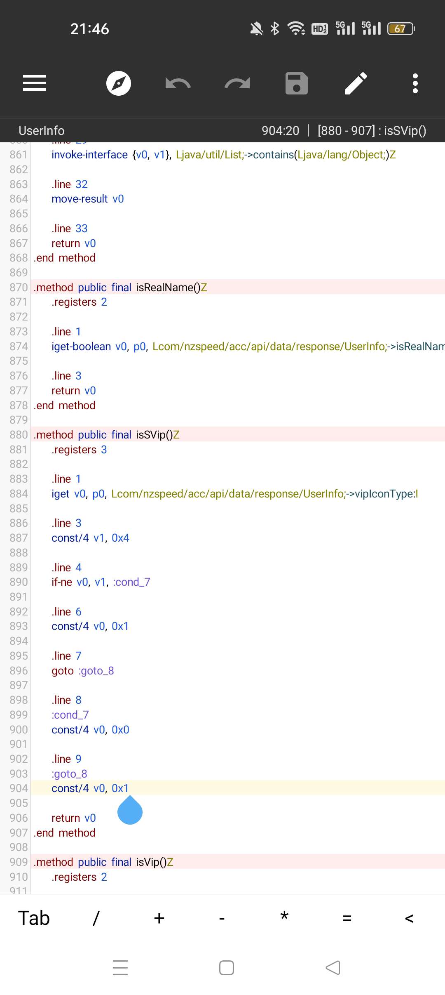Open the hamburger navigation menu
The width and height of the screenshot is (445, 995).
coord(35,83)
